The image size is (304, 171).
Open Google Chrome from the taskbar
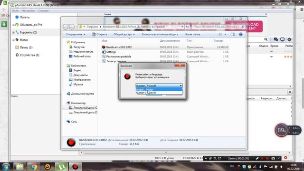point(34,167)
